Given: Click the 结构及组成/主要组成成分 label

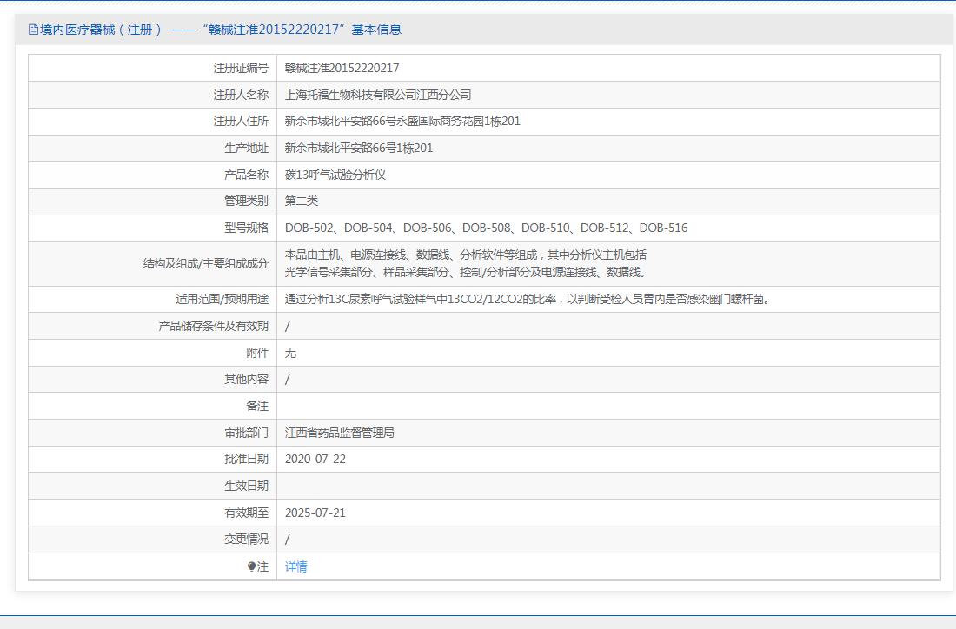Looking at the screenshot, I should (x=205, y=263).
